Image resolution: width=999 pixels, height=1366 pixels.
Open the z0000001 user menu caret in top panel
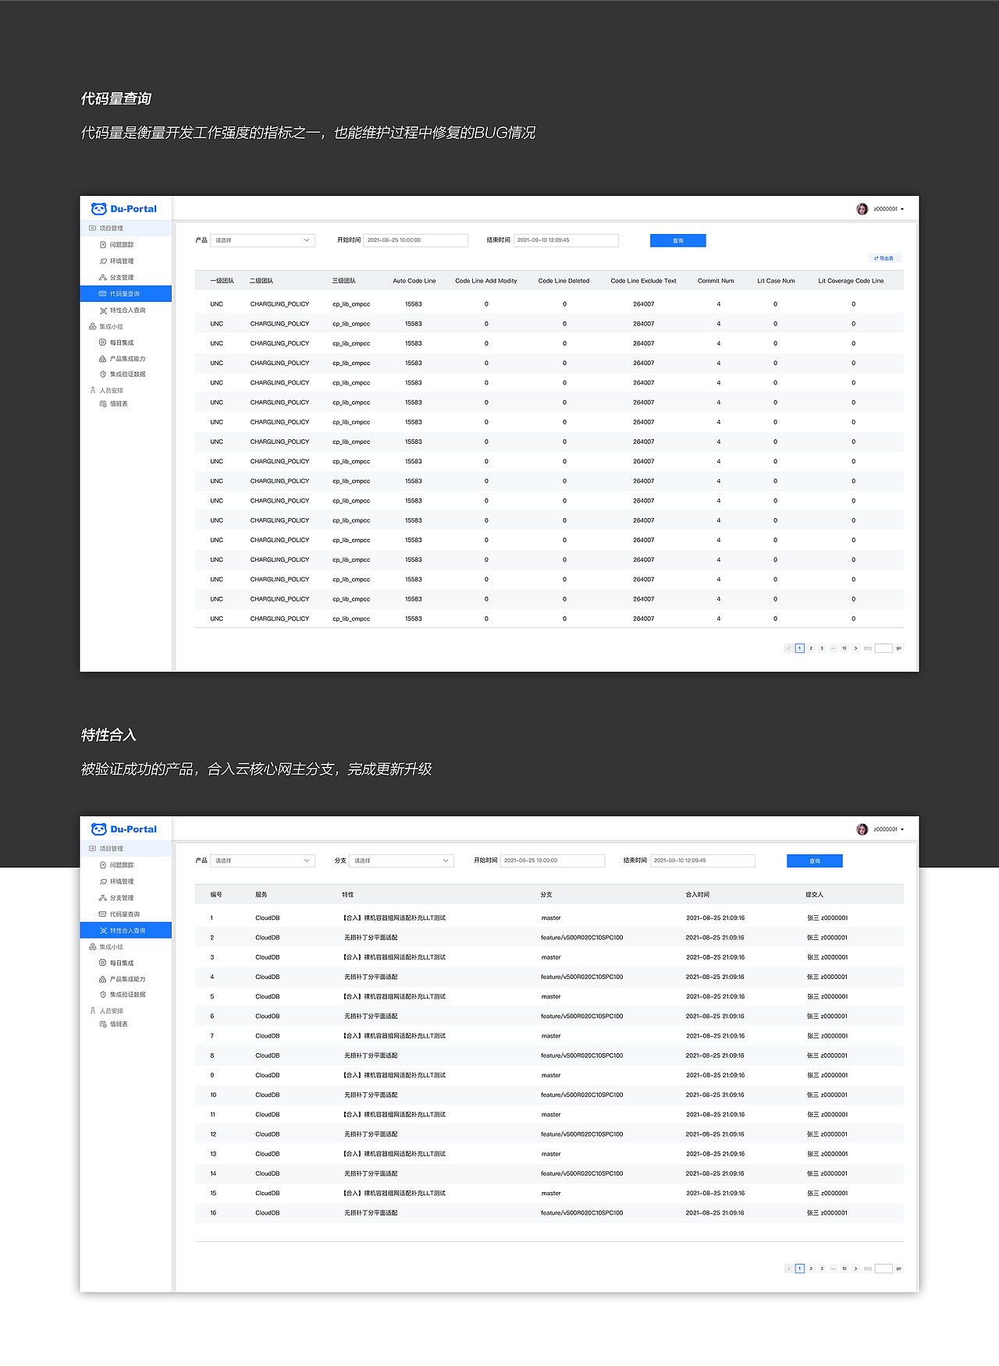click(902, 209)
